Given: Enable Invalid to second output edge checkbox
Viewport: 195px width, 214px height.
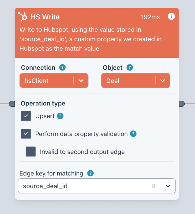Looking at the screenshot, I should point(30,152).
